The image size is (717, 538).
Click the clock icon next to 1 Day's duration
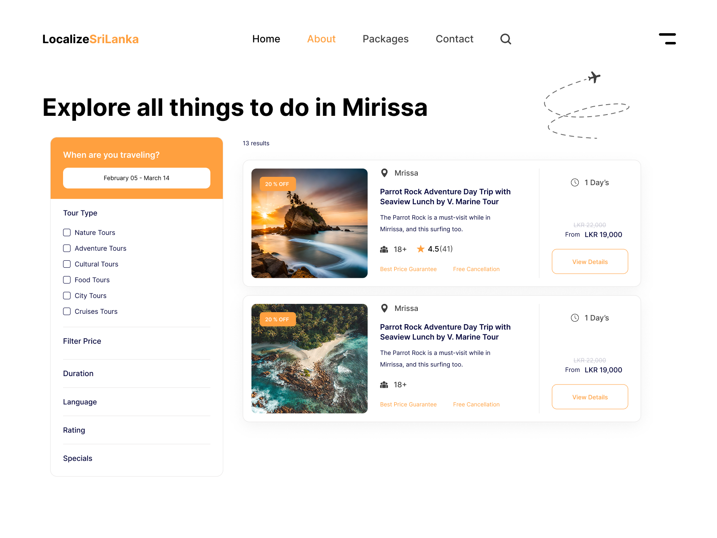(x=575, y=182)
